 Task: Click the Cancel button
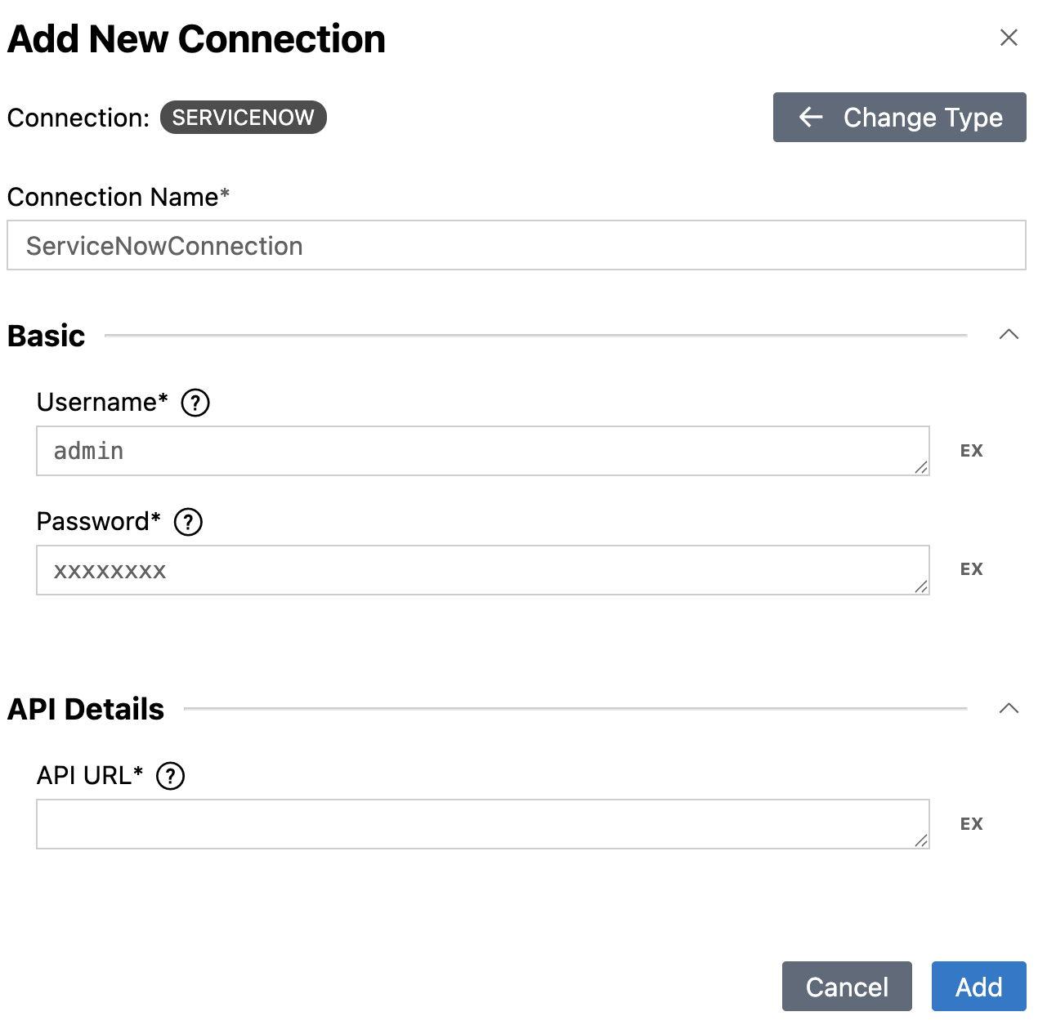click(847, 987)
